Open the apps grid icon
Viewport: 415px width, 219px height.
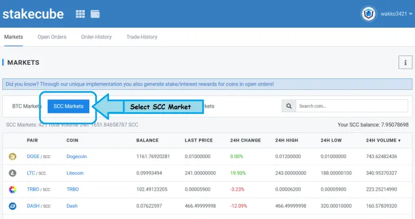coord(80,14)
